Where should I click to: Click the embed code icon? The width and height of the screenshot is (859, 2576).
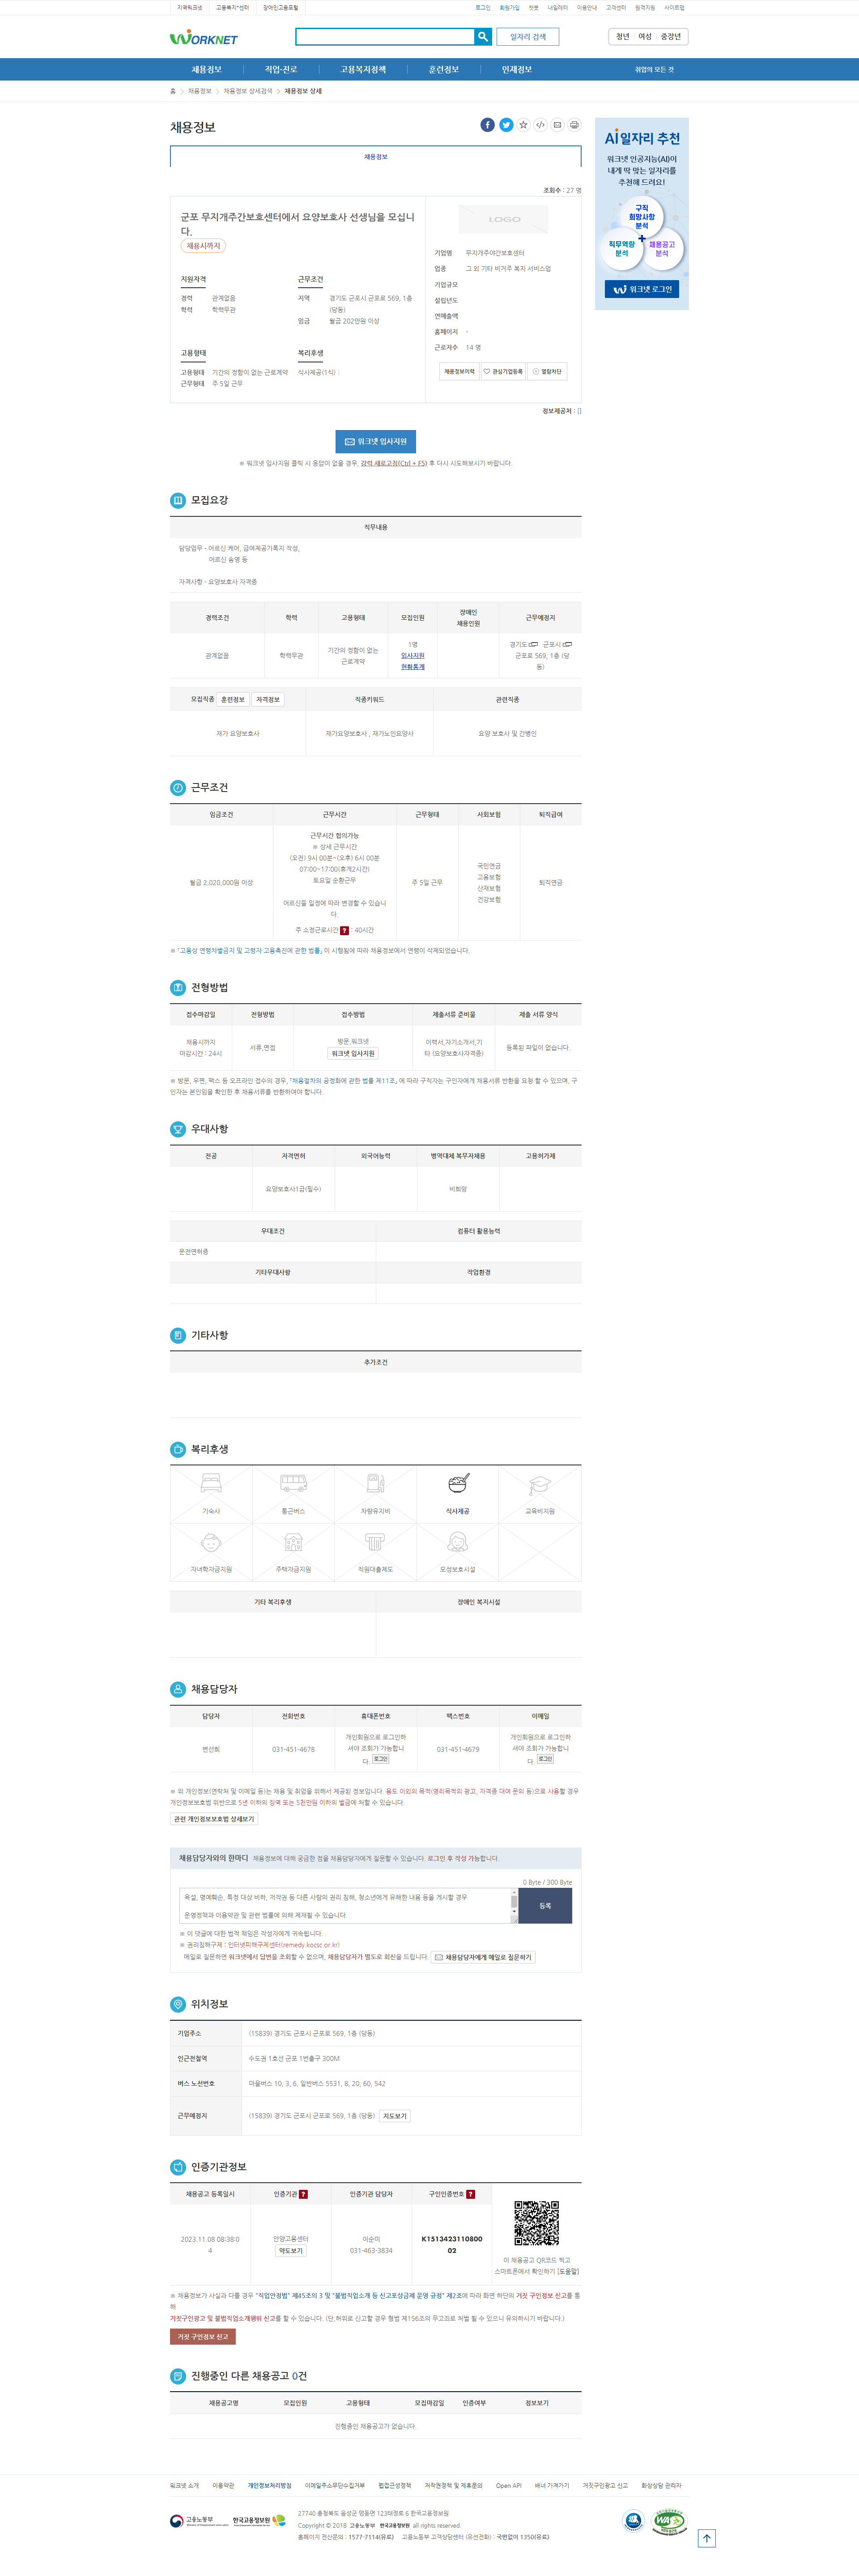click(540, 125)
